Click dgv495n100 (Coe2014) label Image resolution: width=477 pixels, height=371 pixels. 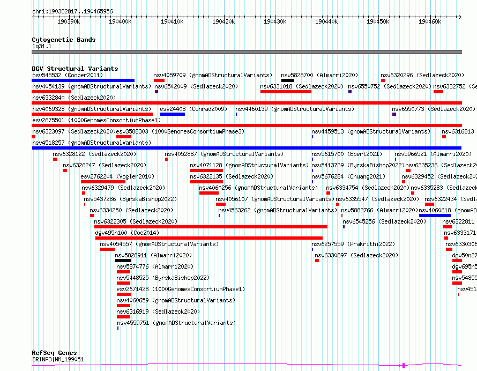click(127, 233)
